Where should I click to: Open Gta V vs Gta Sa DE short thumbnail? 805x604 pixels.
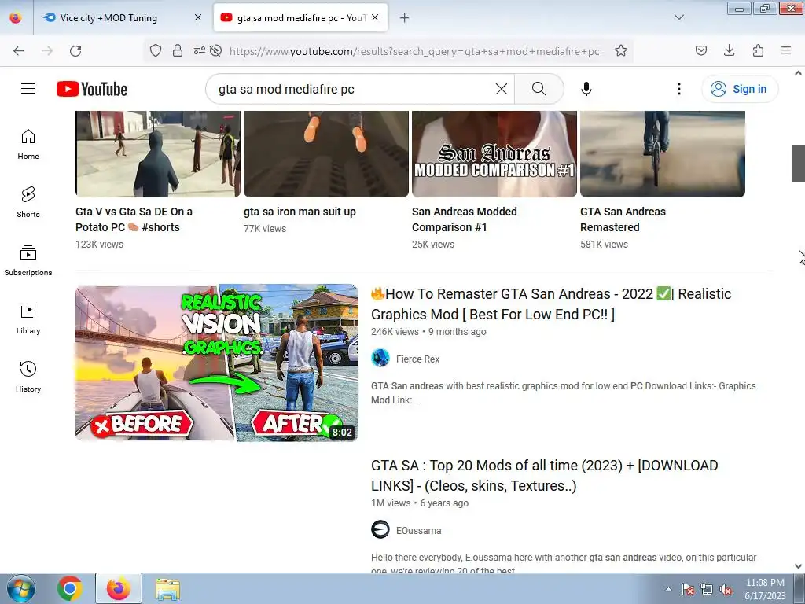(x=157, y=153)
